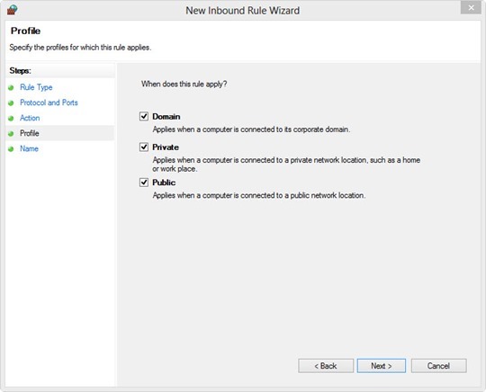Click the Domain label text

coord(166,117)
